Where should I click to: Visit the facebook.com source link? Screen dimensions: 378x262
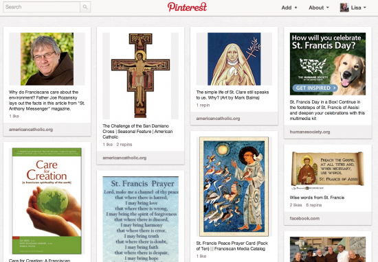(x=304, y=219)
